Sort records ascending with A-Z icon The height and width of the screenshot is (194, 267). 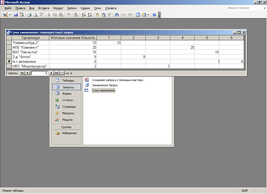[84, 15]
